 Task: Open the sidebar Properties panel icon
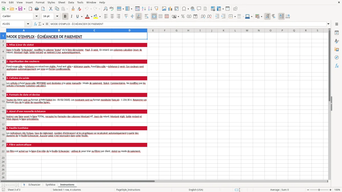click(x=337, y=33)
